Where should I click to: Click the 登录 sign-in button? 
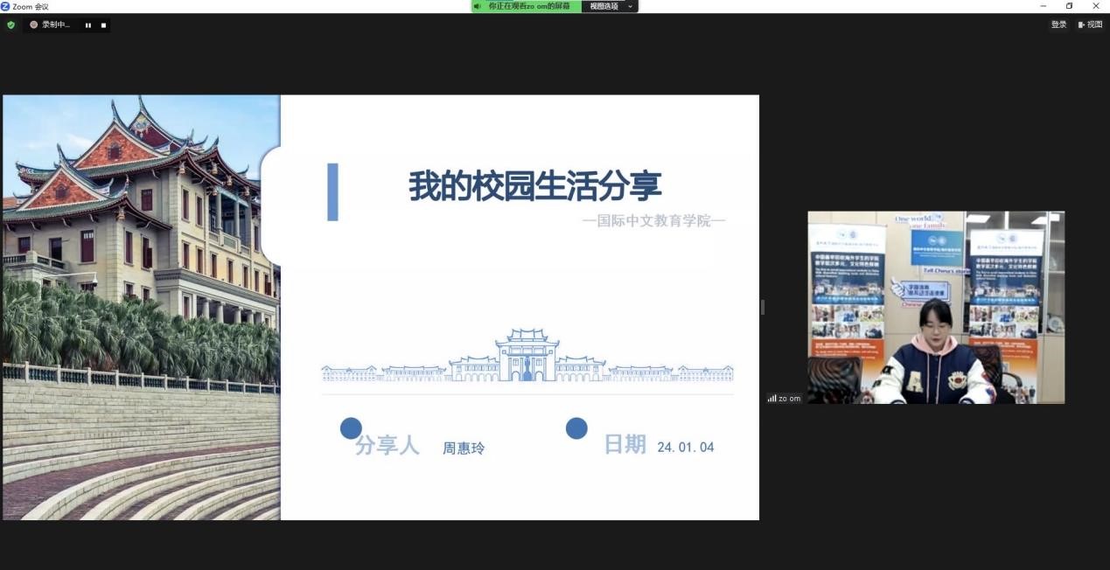coord(1058,24)
